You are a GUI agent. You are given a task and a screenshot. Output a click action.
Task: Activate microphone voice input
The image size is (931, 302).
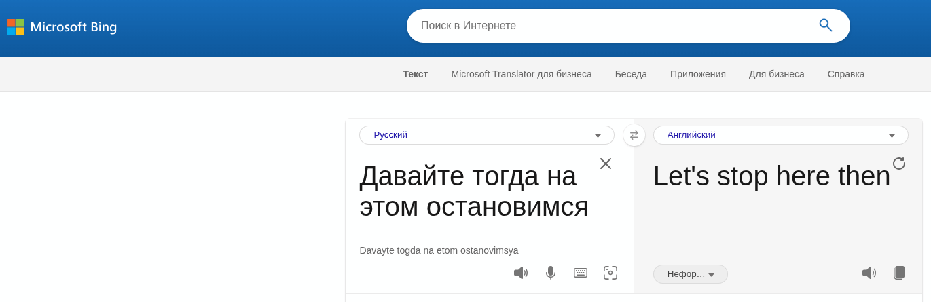tap(551, 273)
